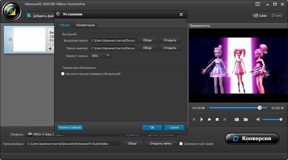Click the audio speaker icon on file item
The width and height of the screenshot is (288, 160).
coord(50,49)
